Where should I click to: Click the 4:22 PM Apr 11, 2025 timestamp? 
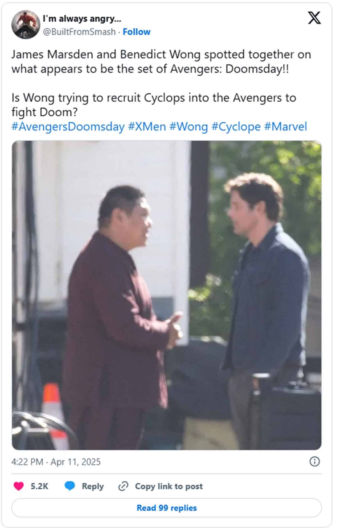pyautogui.click(x=56, y=462)
